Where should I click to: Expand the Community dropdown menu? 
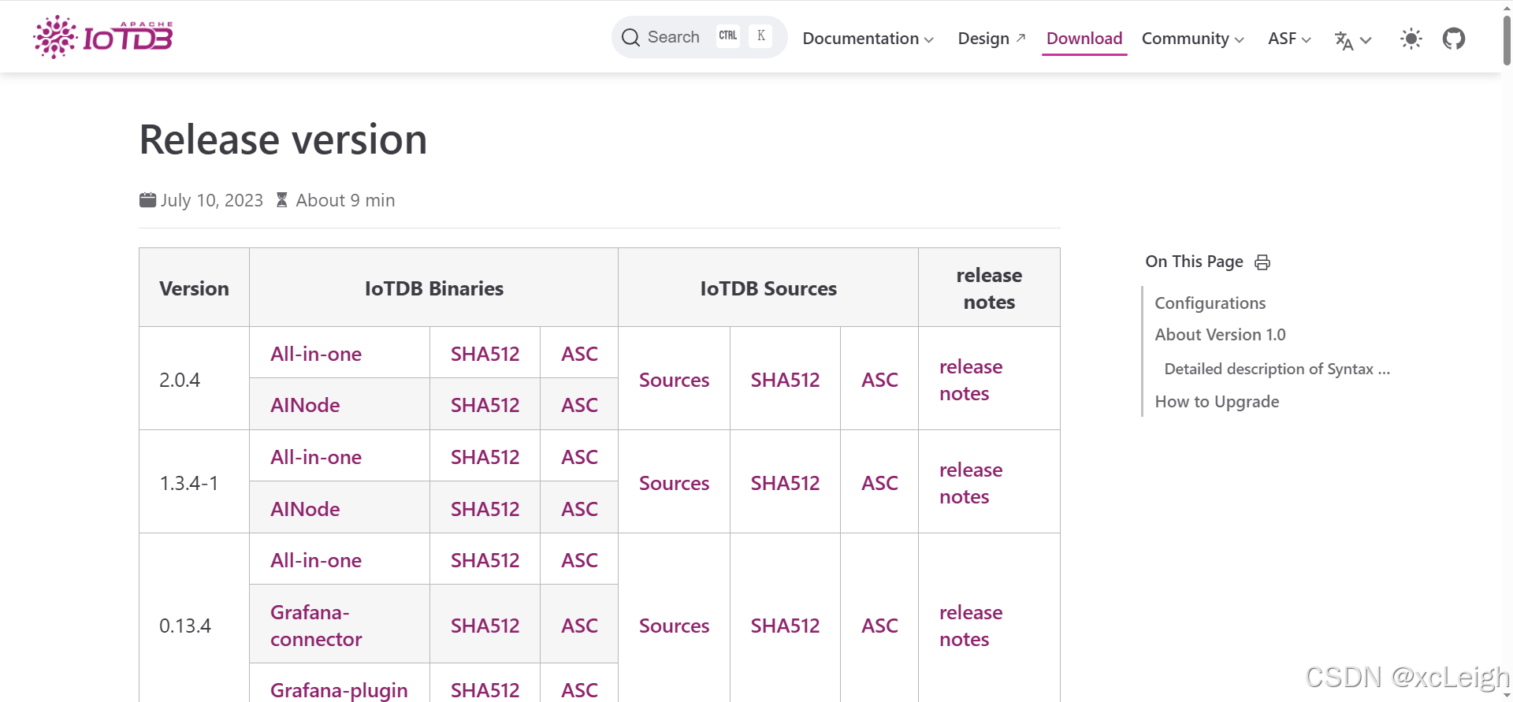(x=1192, y=39)
